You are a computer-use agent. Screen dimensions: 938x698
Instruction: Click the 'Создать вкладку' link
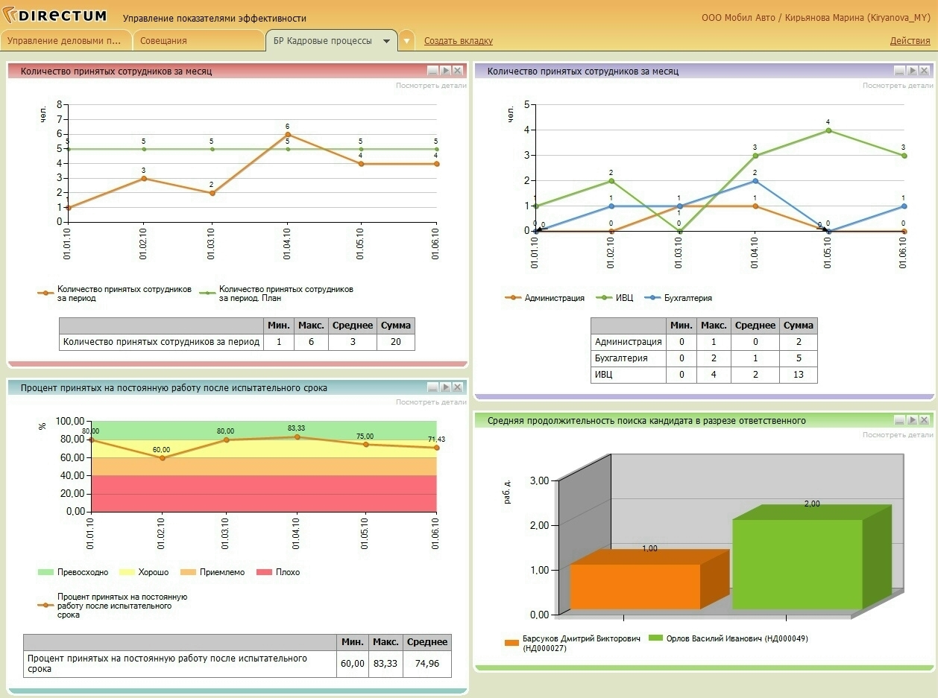coord(459,41)
